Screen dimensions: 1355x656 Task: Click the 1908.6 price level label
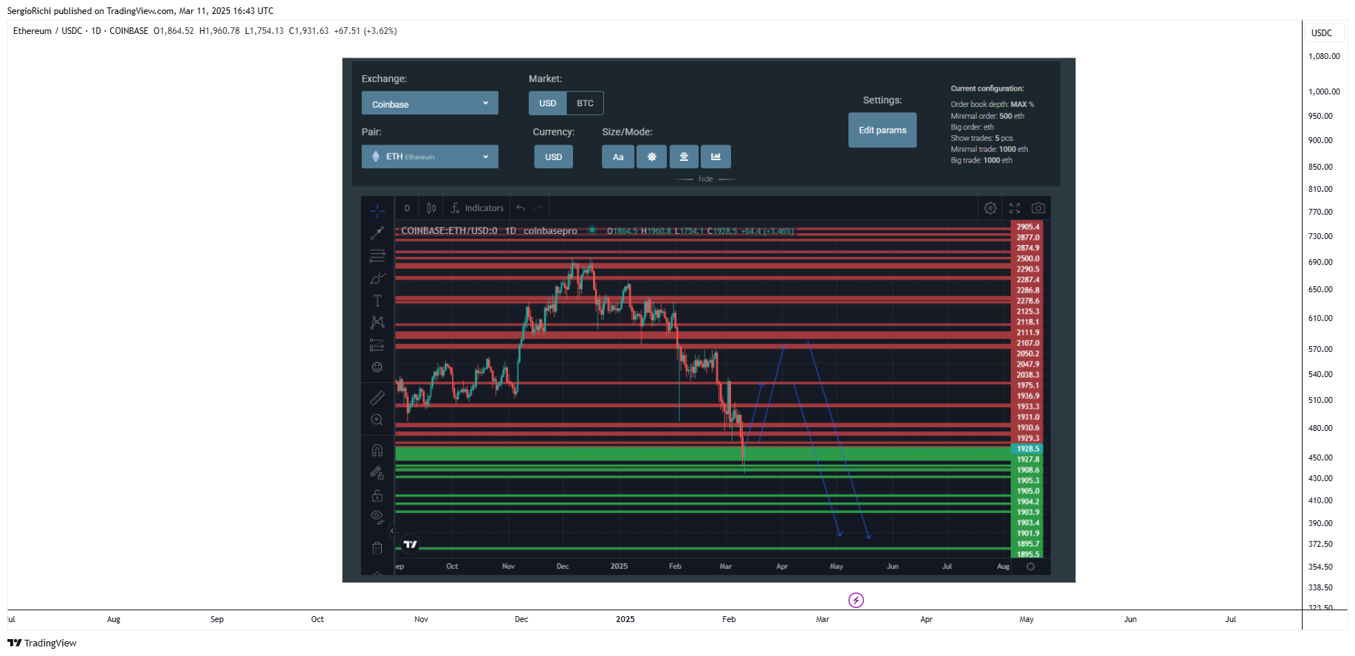tap(1028, 470)
